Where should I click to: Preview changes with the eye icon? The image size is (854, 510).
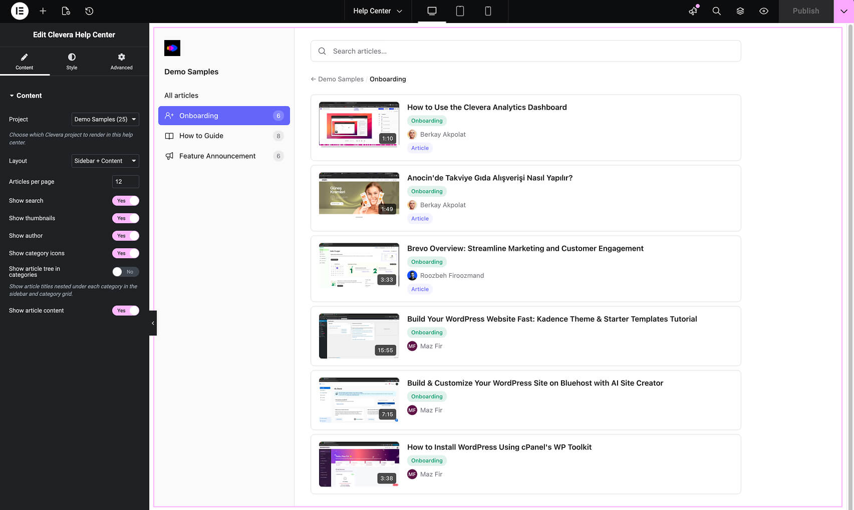pyautogui.click(x=764, y=11)
